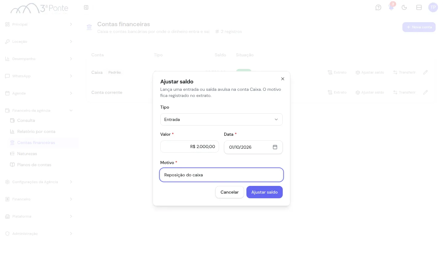Collapse the Financeiro da agência section
The image size is (443, 277).
[39, 110]
